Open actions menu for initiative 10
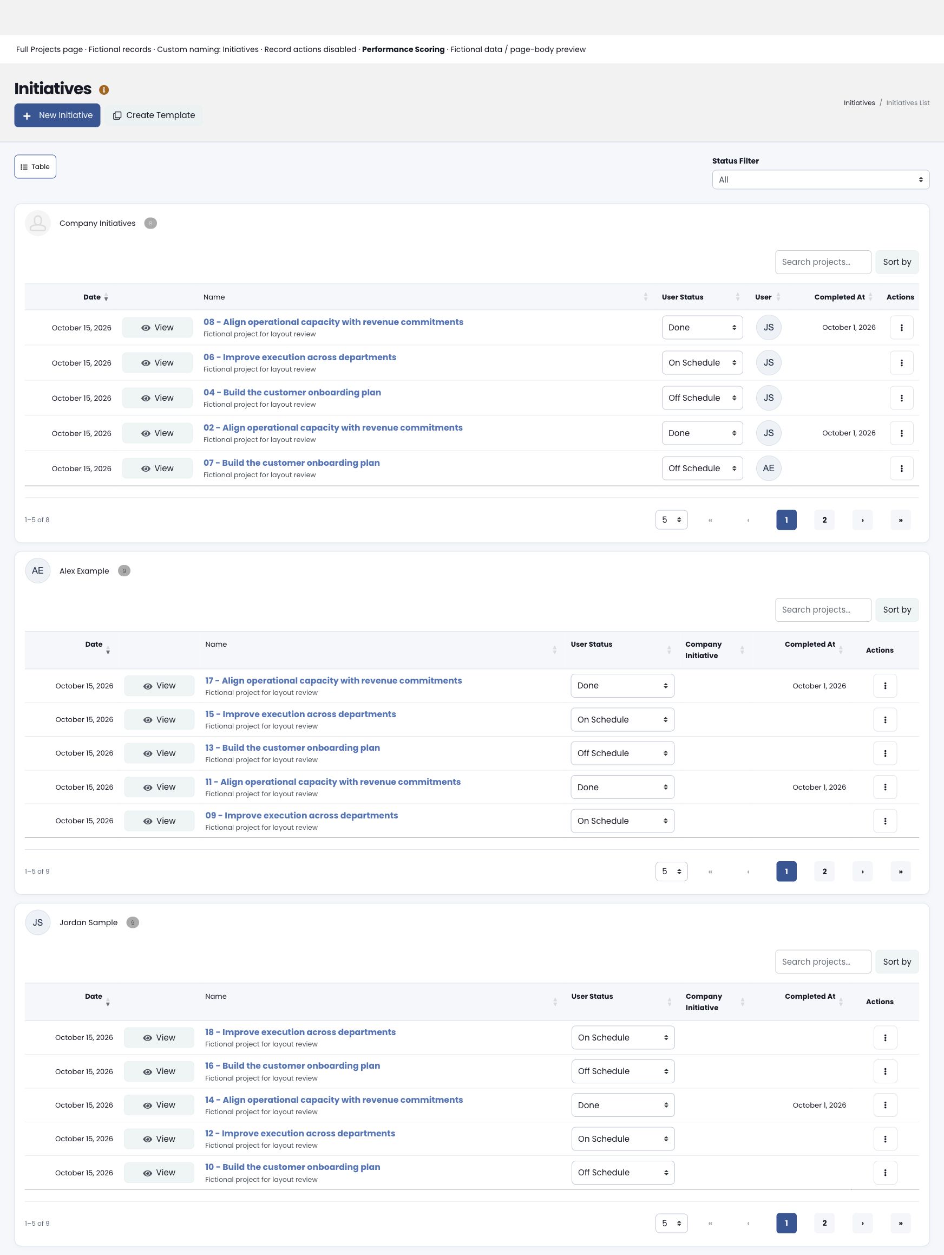944x1255 pixels. click(885, 1173)
